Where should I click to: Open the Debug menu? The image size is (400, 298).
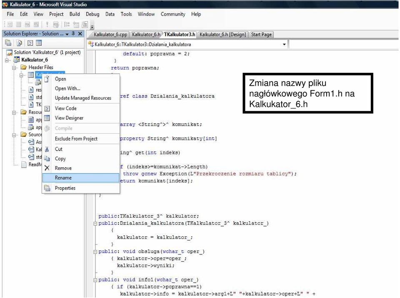(x=92, y=14)
